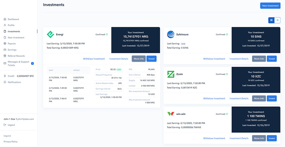Click the Credit dollar sign icon
Viewport: 285px width, 147px height.
(x=5, y=76)
